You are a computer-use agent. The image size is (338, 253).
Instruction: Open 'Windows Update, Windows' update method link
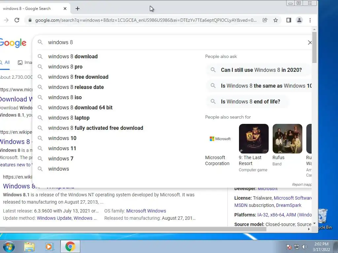(67, 218)
